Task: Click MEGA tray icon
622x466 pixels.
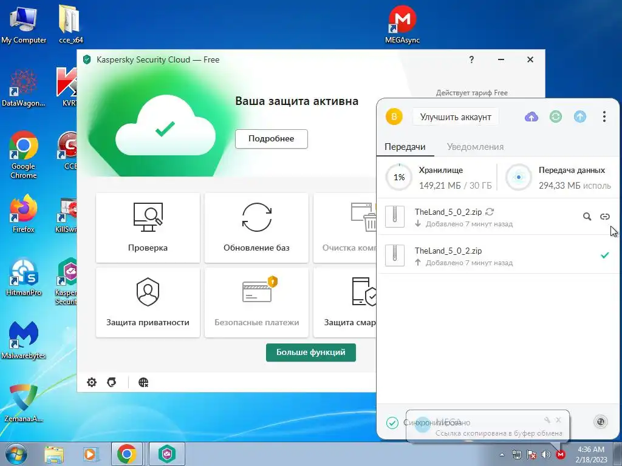Action: (560, 454)
